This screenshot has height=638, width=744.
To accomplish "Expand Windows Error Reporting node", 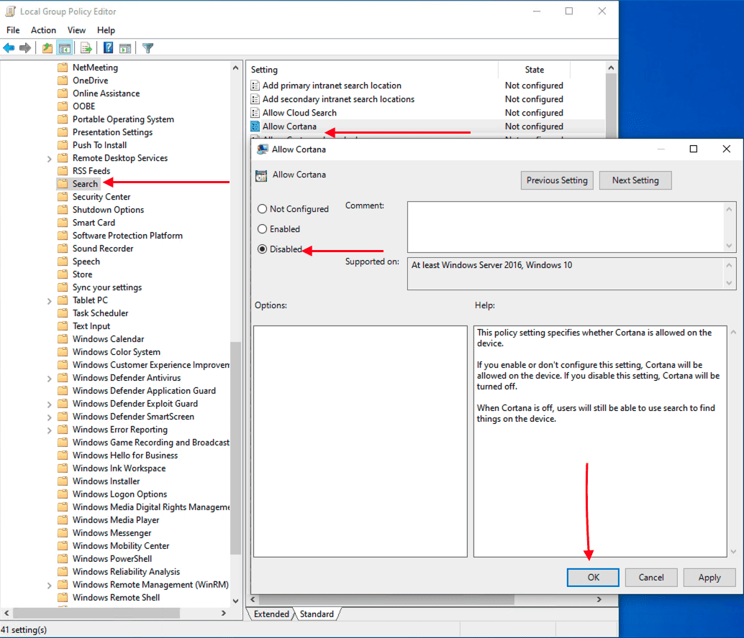I will pyautogui.click(x=49, y=430).
